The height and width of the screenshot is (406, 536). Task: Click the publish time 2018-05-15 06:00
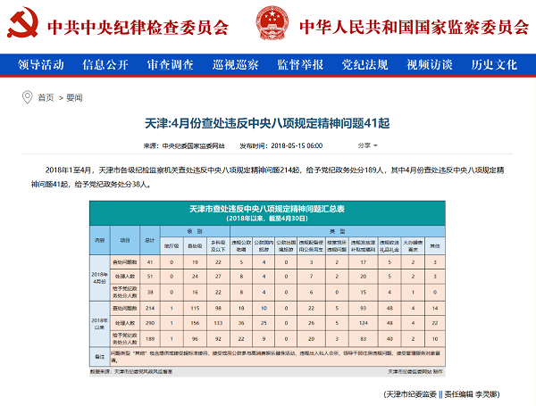pos(297,145)
